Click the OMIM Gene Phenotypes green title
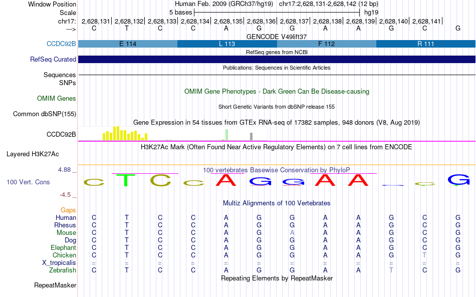 pos(277,91)
